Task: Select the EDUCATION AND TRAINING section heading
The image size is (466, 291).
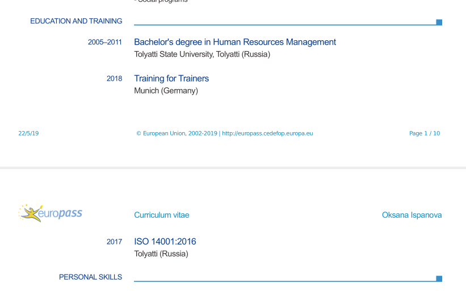Action: click(x=76, y=22)
